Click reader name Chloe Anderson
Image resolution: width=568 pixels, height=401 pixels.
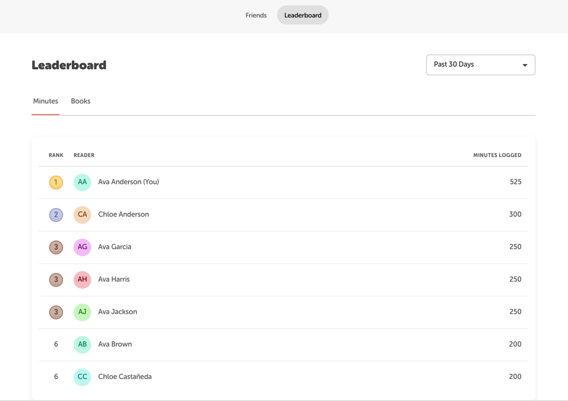124,214
